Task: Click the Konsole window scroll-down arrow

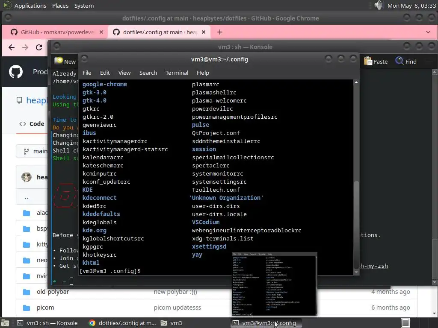Action: [x=435, y=282]
